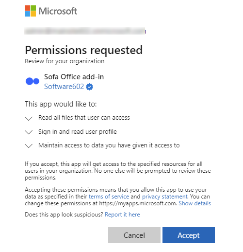Click the Sofa Office add-in blue dots icon
Screen dimensions: 243x252
point(32,81)
